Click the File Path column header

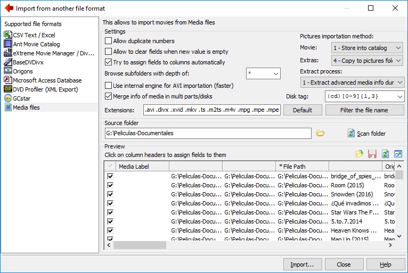(301, 167)
